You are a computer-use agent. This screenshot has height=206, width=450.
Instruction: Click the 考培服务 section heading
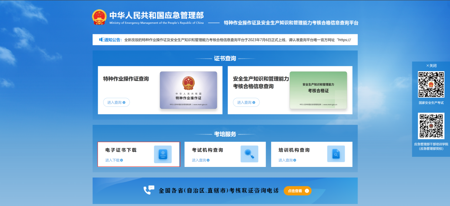[225, 134]
